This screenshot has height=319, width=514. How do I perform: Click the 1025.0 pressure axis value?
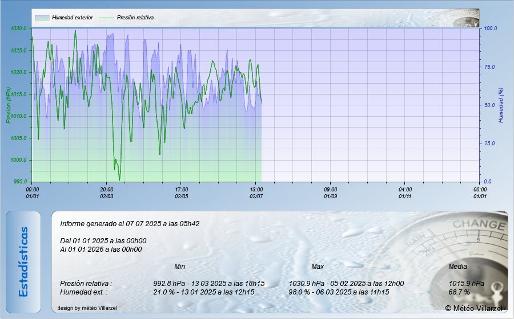point(19,50)
